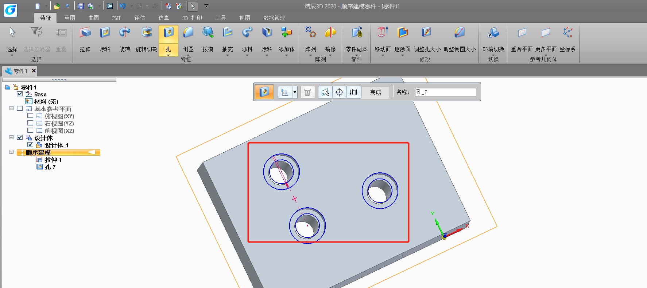Click the 环境切换 environment switch tool

(x=493, y=40)
